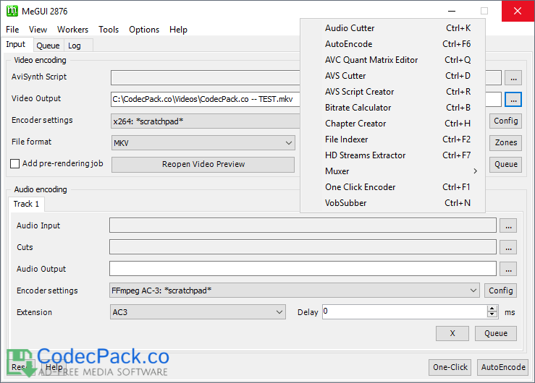Choose Audio Cutter from the menu
The height and width of the screenshot is (383, 535).
click(392, 28)
